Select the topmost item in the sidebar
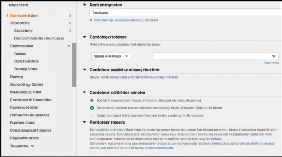 click(19, 5)
